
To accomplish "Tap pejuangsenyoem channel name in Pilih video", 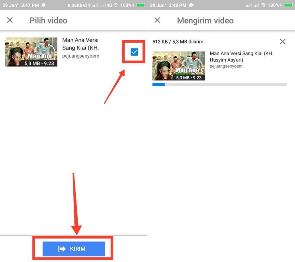I will (81, 56).
